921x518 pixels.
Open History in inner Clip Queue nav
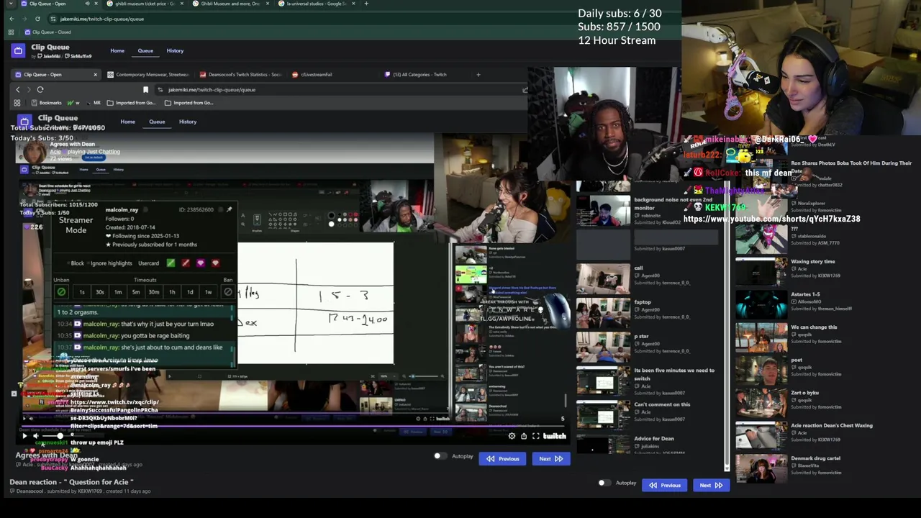[x=188, y=122]
